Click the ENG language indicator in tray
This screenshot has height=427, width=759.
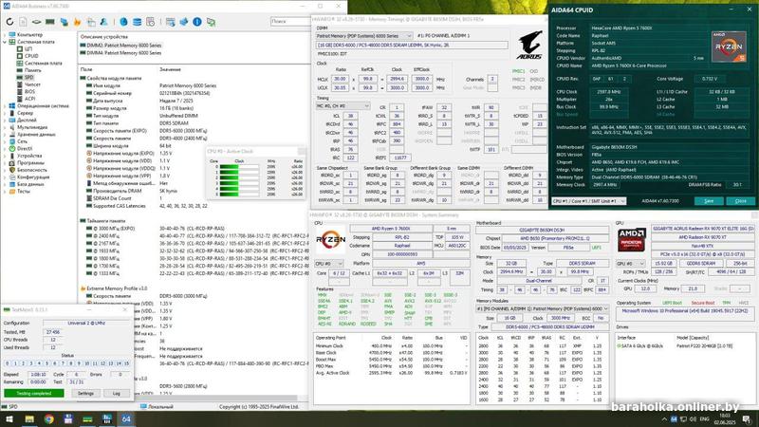tap(705, 418)
